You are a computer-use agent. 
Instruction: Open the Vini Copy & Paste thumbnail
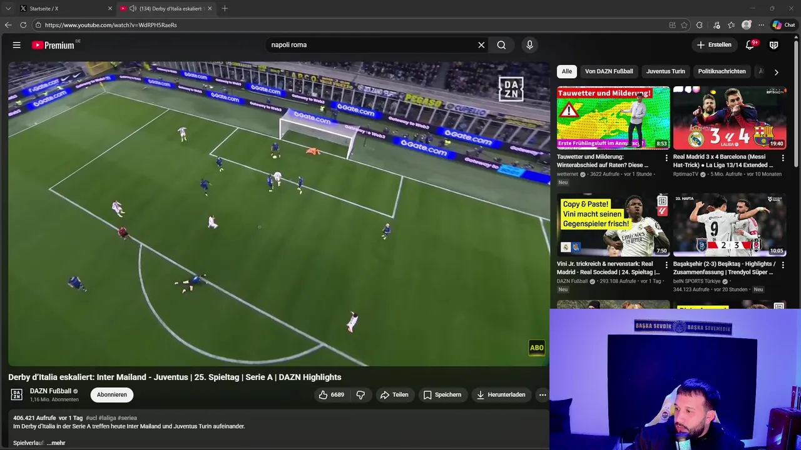click(x=613, y=224)
